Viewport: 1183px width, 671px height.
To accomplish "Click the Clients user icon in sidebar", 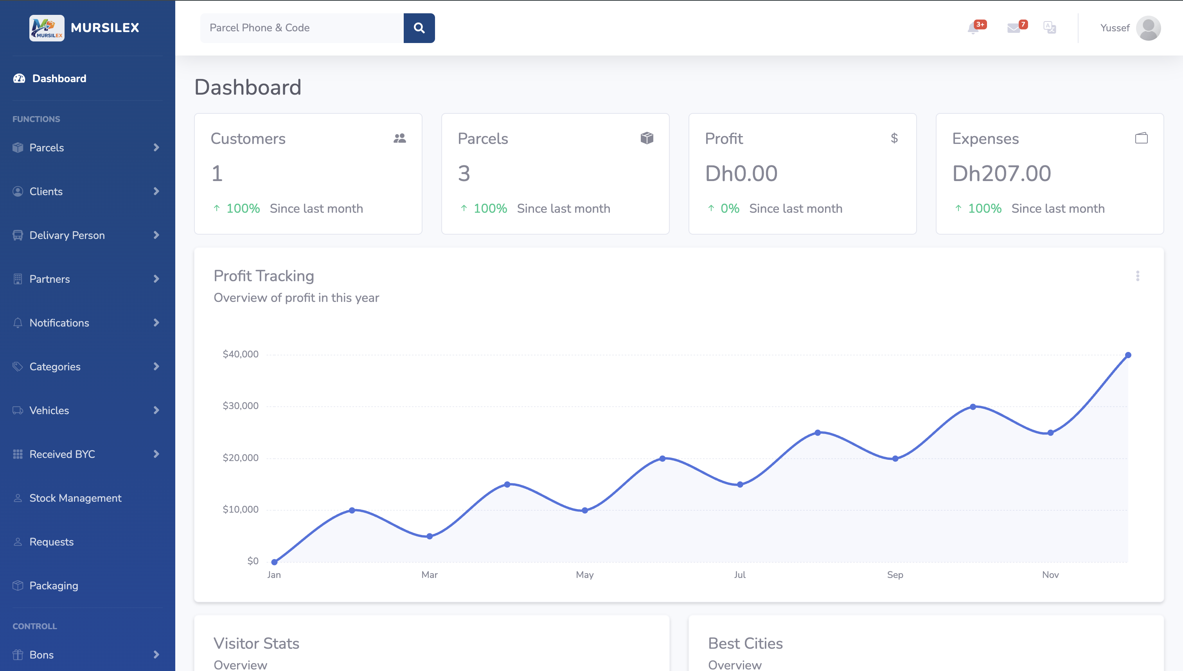I will [18, 191].
